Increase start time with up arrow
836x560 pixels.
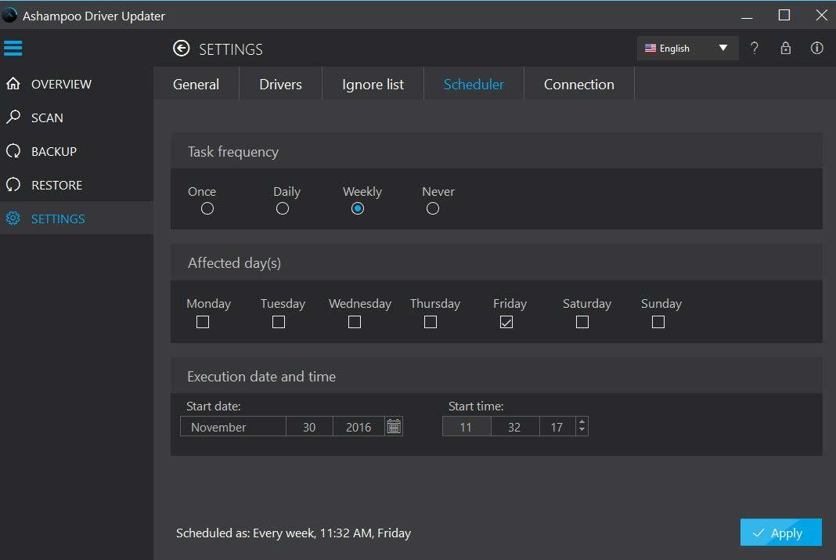[582, 422]
